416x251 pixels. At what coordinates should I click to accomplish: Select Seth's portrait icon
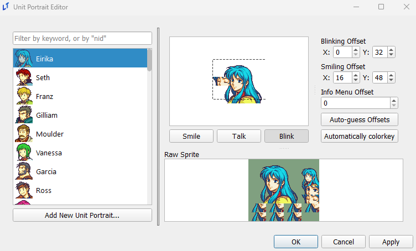coord(24,77)
